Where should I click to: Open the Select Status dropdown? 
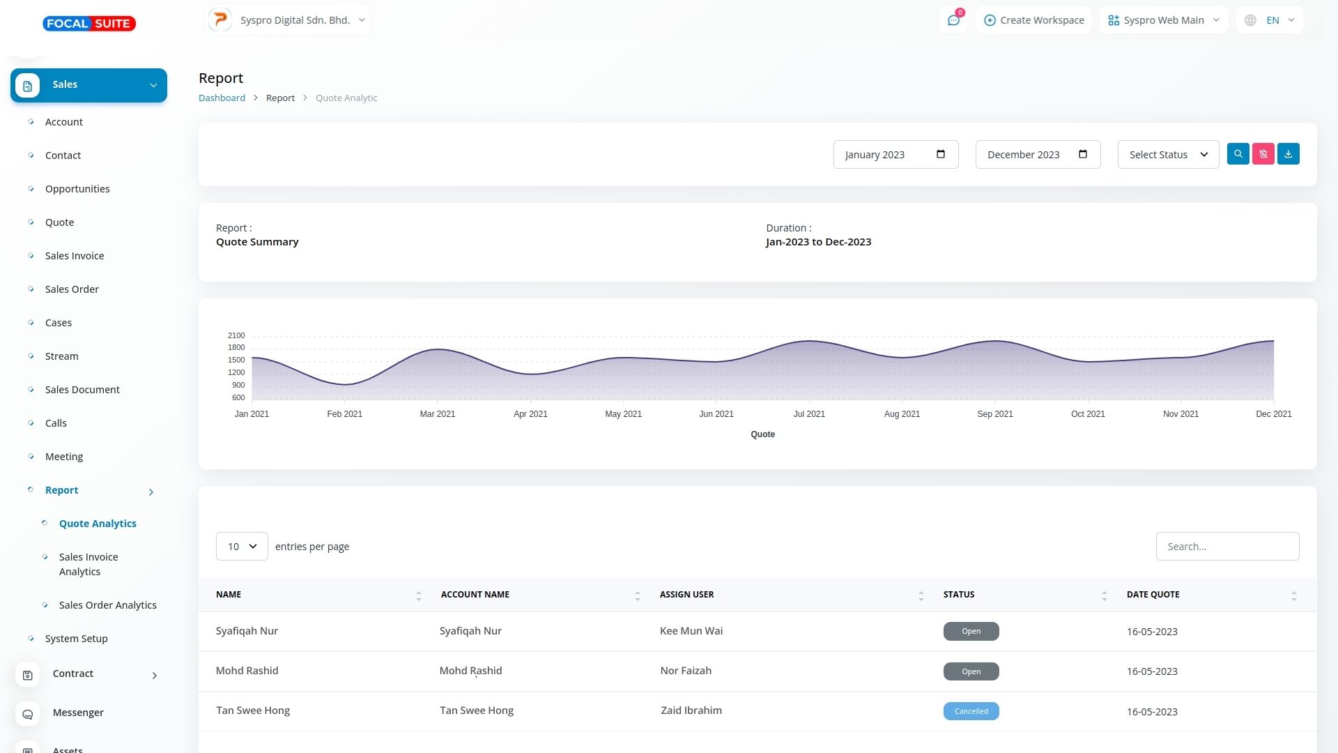pos(1168,155)
